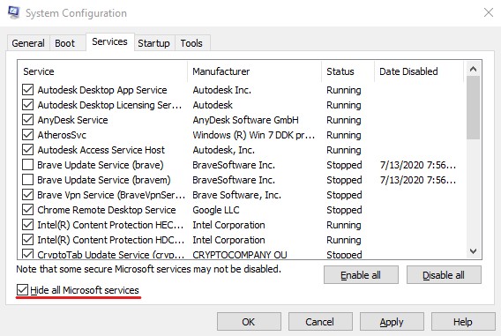This screenshot has height=336, width=501.
Task: Select the Autodesk, Inc. manufacturer cell
Action: pos(223,150)
